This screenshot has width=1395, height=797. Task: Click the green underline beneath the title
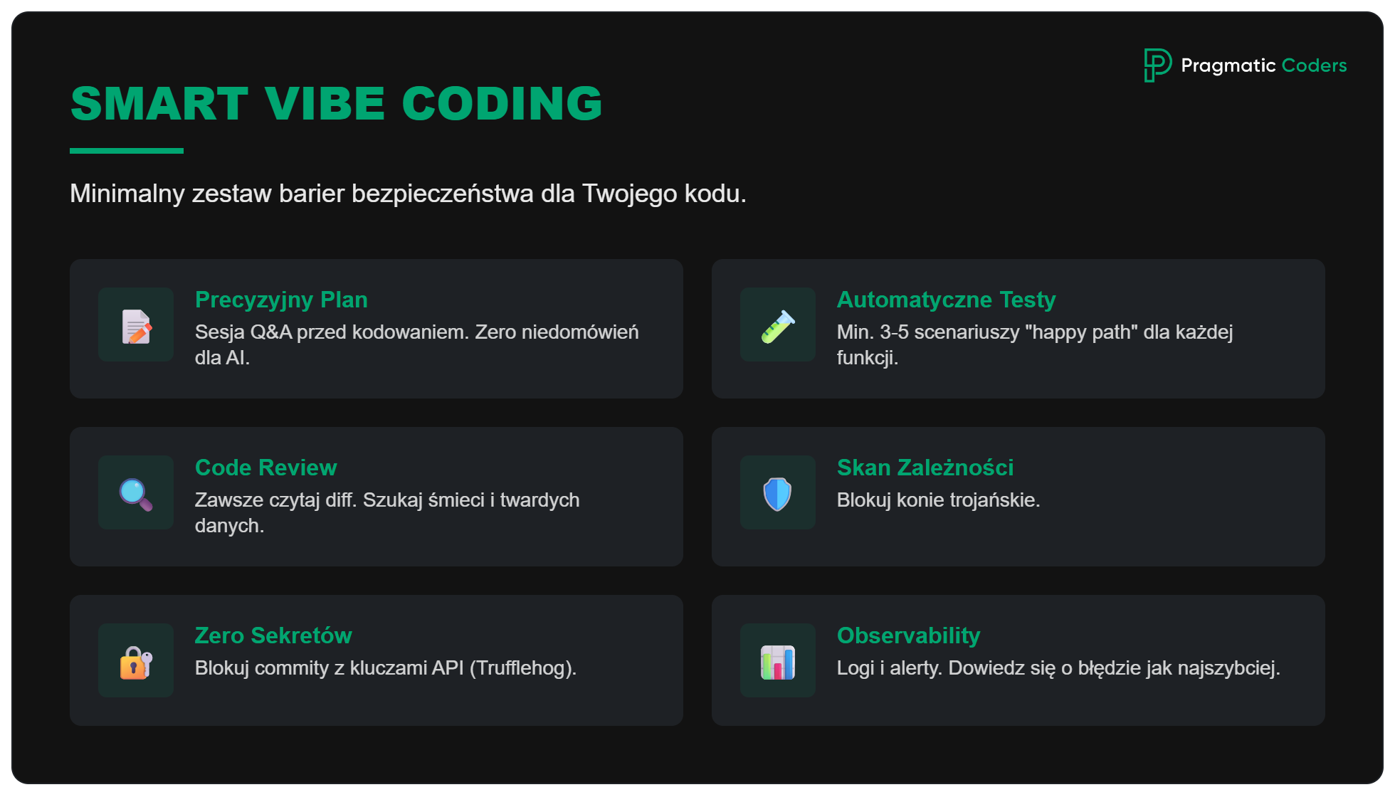point(127,149)
